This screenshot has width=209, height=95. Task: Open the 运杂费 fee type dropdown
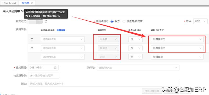coord(108,39)
